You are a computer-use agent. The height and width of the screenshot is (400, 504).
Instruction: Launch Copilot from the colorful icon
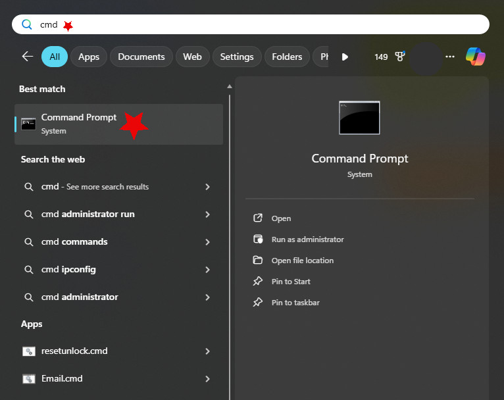(476, 57)
